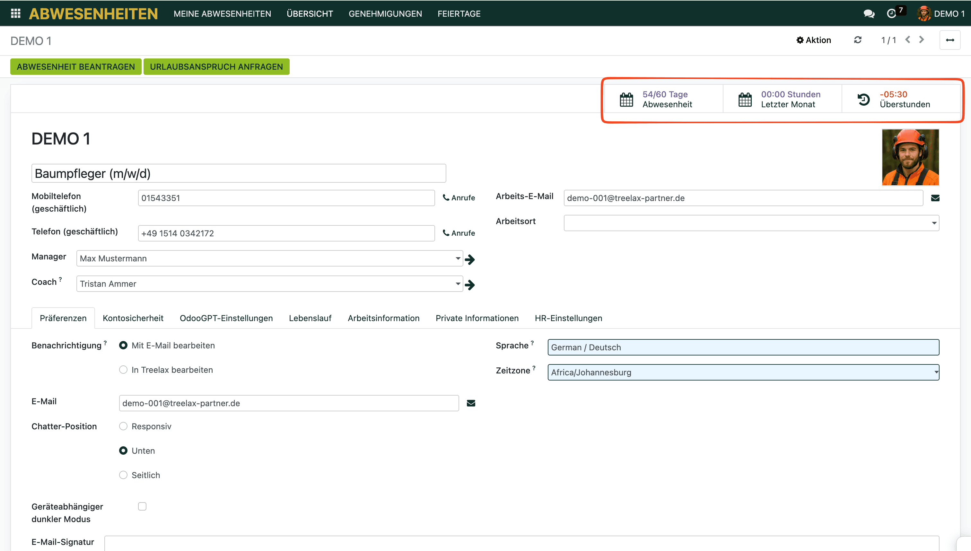This screenshot has height=551, width=971.
Task: Click the employee profile photo
Action: pos(910,157)
